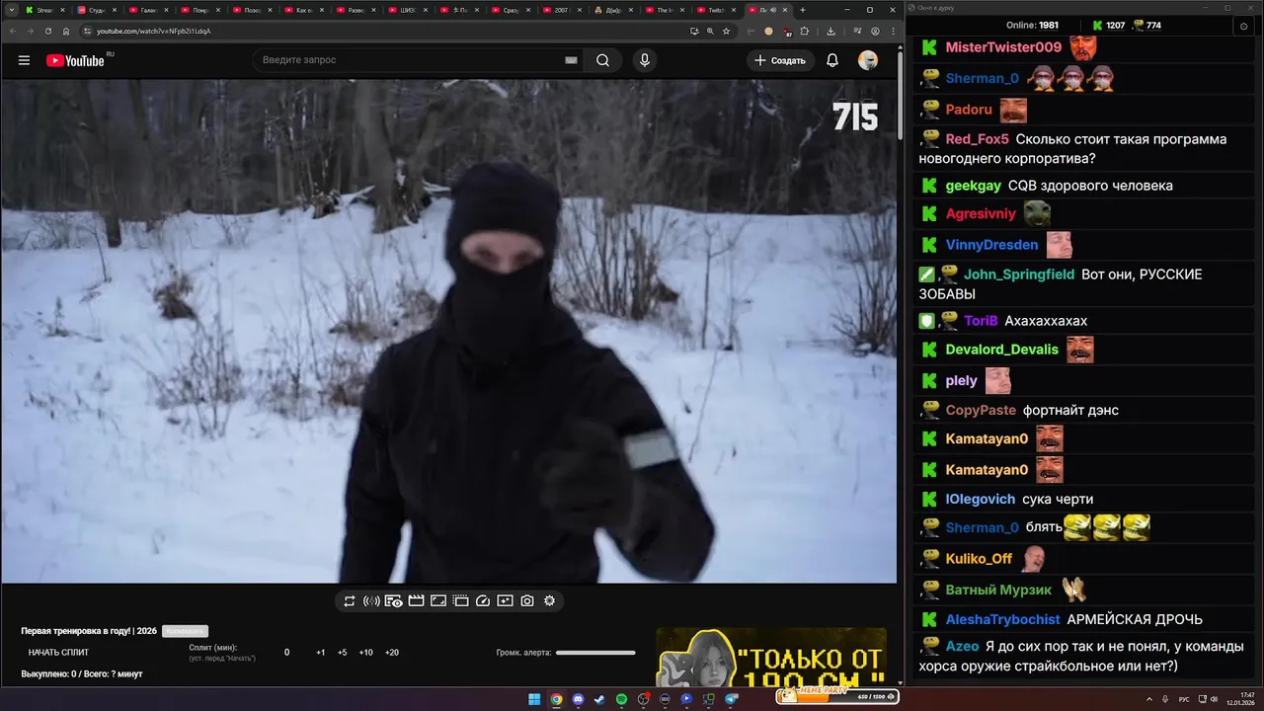The height and width of the screenshot is (711, 1264).
Task: Open browser extensions puzzle icon
Action: [805, 31]
